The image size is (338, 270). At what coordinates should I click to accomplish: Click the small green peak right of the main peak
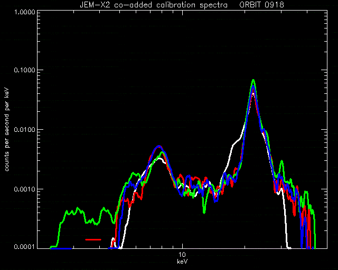click(x=281, y=161)
